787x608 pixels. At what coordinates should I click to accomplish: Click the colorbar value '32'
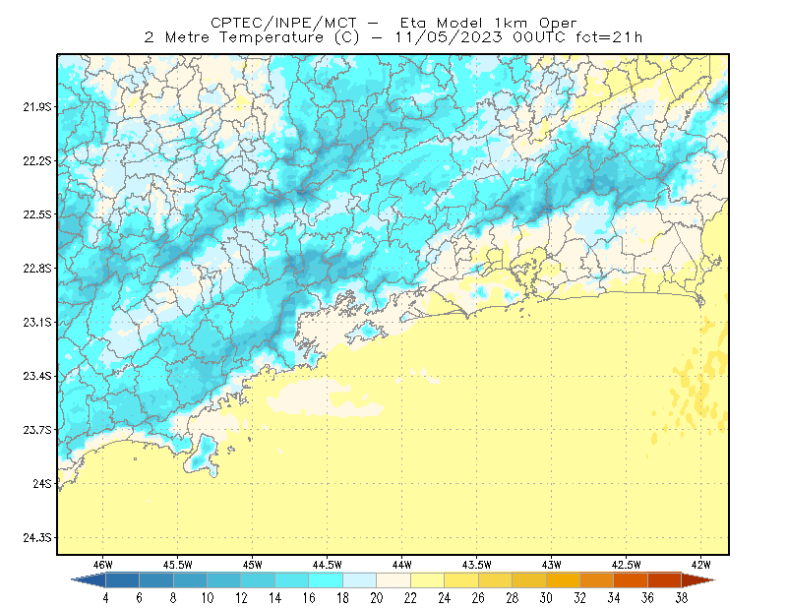coord(579,598)
